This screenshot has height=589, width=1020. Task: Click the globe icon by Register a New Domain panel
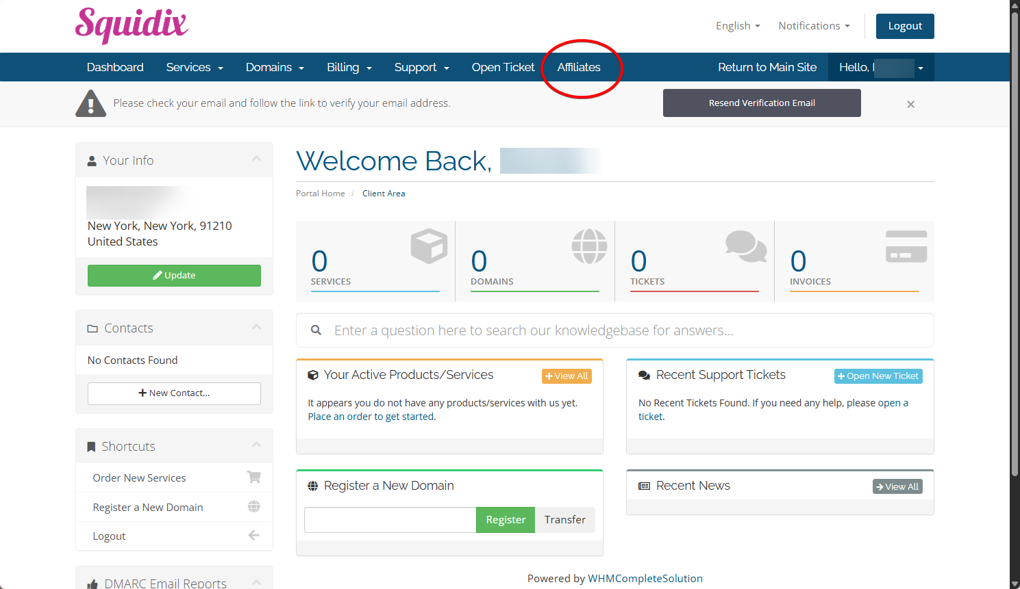(x=313, y=486)
